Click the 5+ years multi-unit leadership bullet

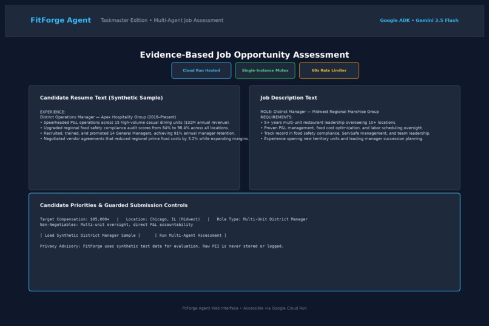pos(328,122)
